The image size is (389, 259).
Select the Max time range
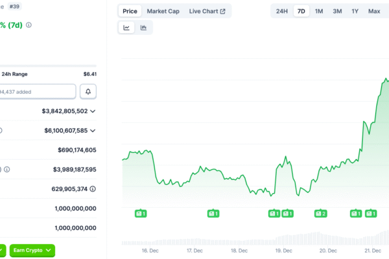click(x=374, y=11)
